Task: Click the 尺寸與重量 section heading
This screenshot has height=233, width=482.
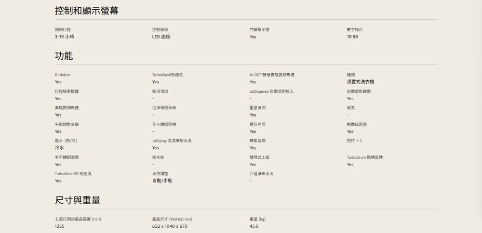Action: point(78,200)
